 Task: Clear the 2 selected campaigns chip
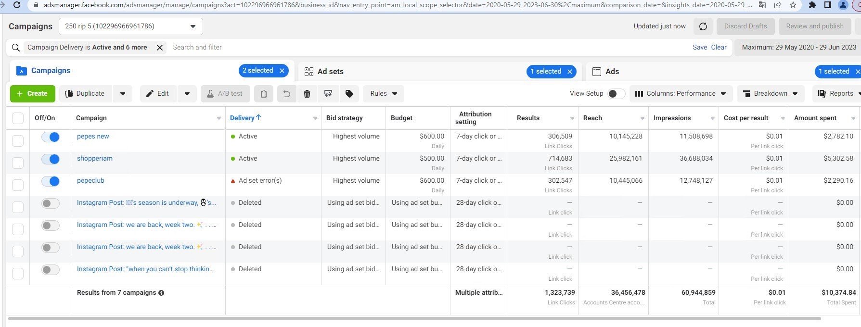tap(282, 71)
